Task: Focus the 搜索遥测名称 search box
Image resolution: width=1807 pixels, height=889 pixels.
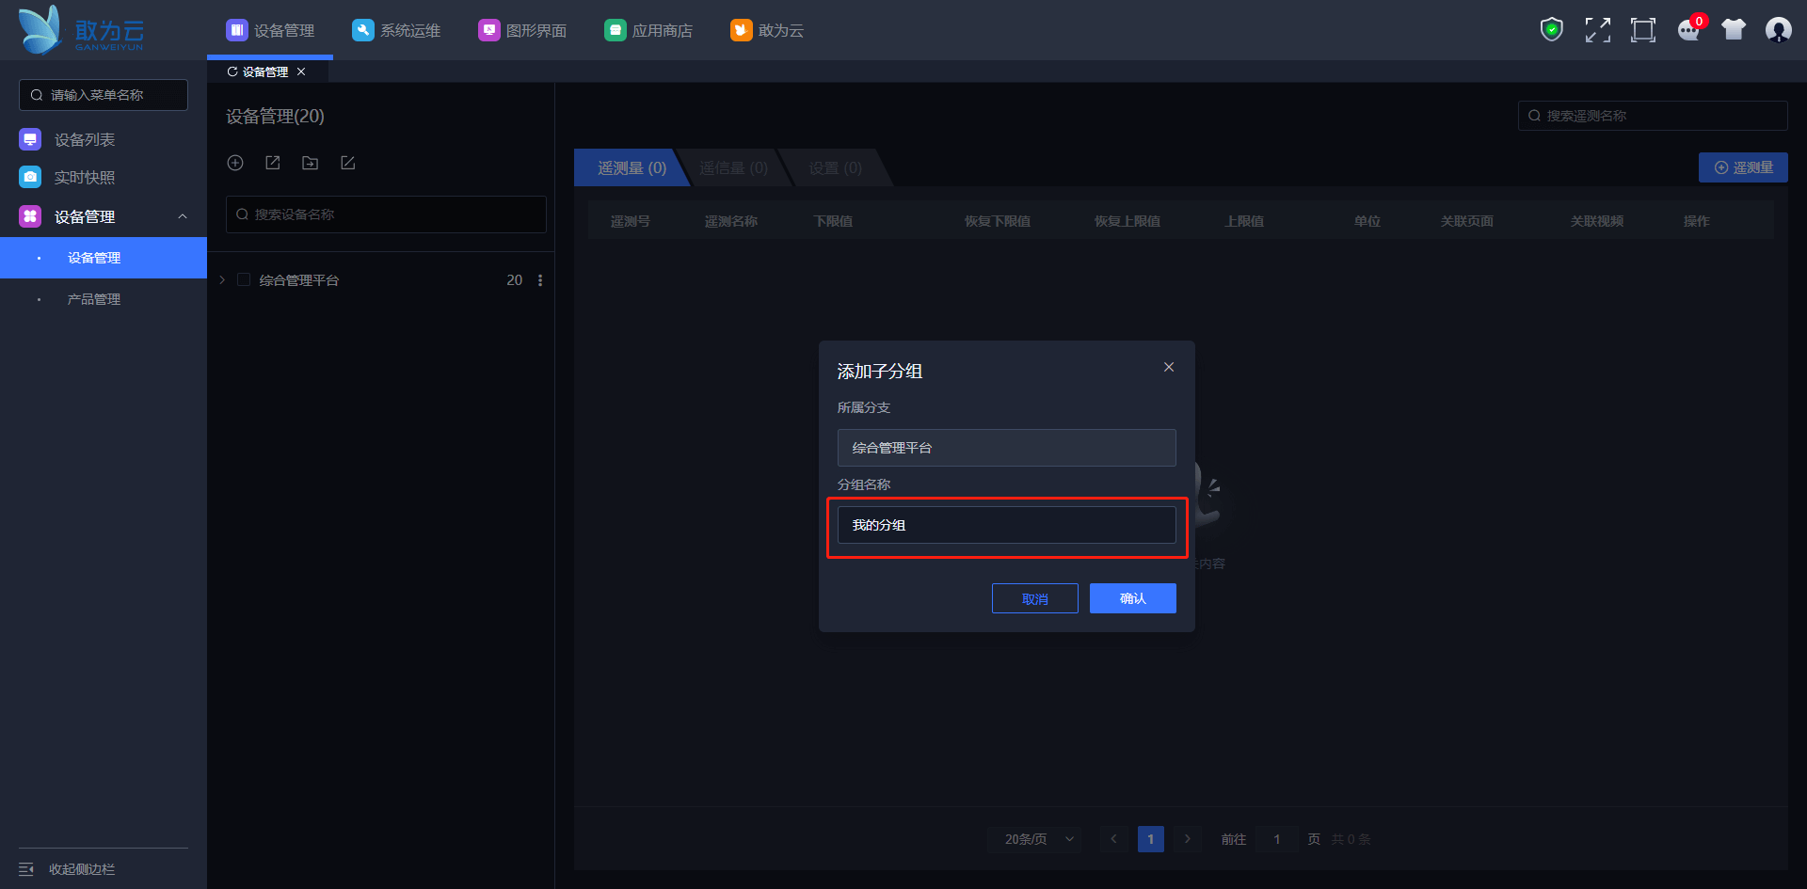Action: pyautogui.click(x=1653, y=116)
